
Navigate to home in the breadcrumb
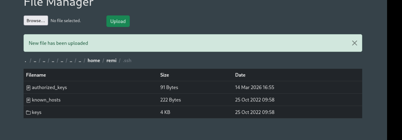click(94, 61)
